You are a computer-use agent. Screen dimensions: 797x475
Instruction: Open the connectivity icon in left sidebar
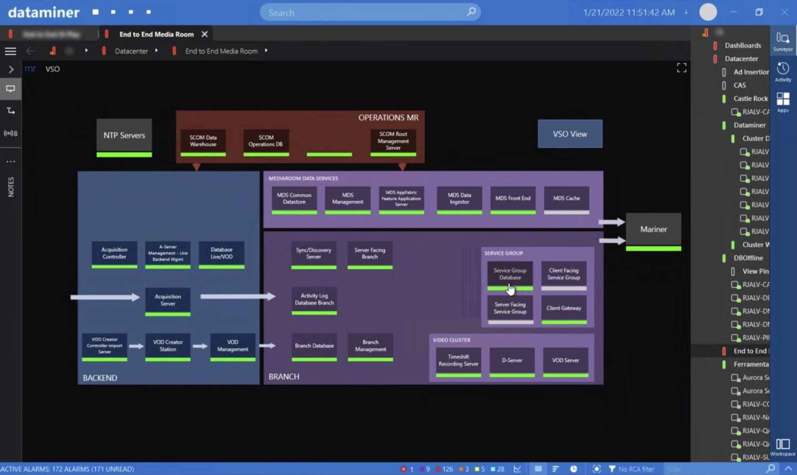click(10, 111)
